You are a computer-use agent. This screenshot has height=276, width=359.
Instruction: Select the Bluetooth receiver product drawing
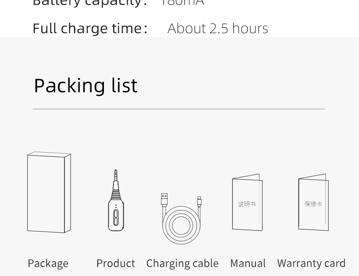116,200
